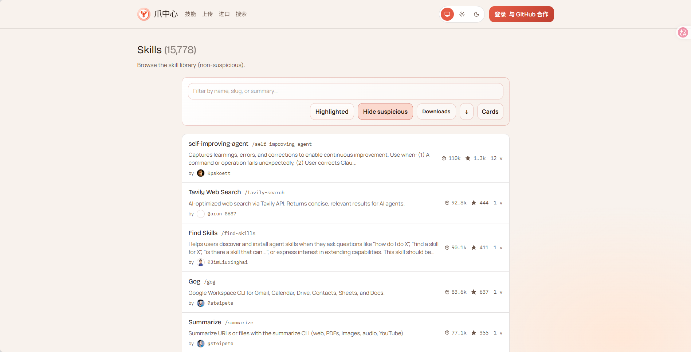Click the package downloads icon on self-improving-agent
This screenshot has width=691, height=352.
click(x=444, y=158)
